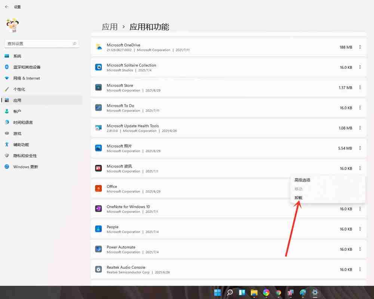Click the 查找设置 search box
The width and height of the screenshot is (374, 299).
tap(41, 43)
